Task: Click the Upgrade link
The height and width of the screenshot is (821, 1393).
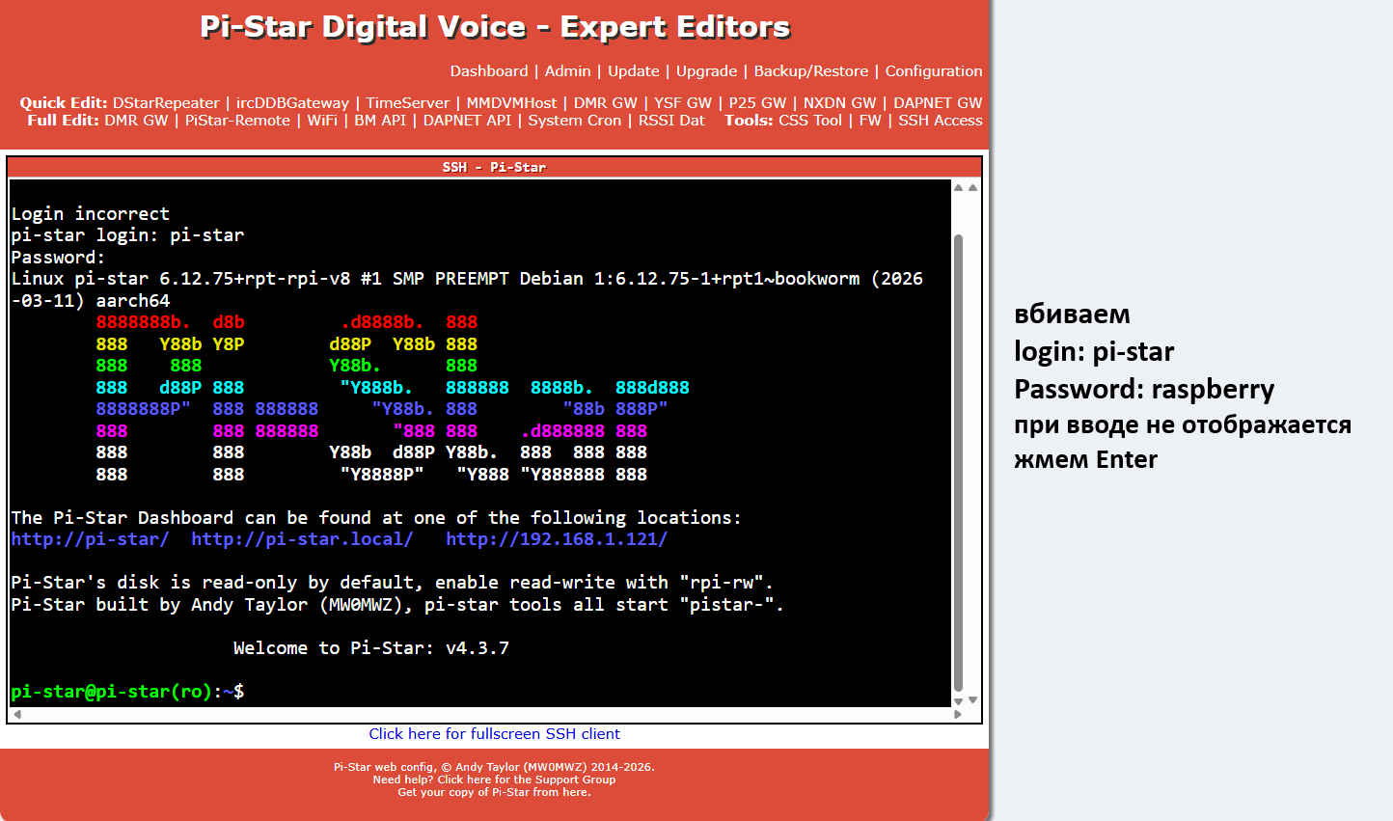Action: 706,71
